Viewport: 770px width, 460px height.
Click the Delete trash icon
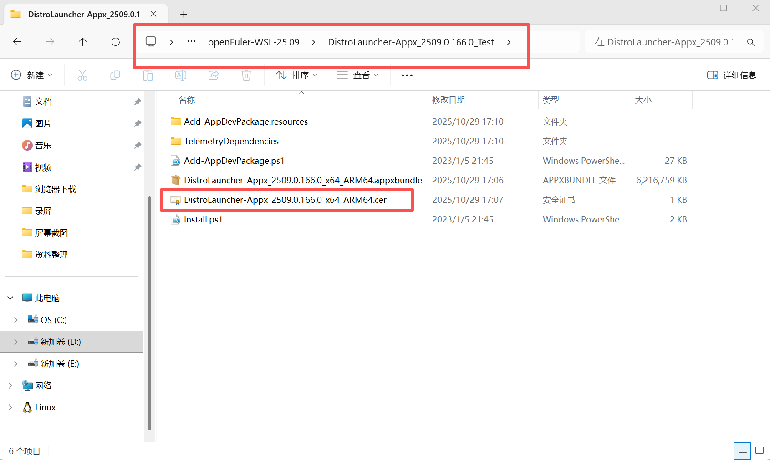pyautogui.click(x=246, y=75)
